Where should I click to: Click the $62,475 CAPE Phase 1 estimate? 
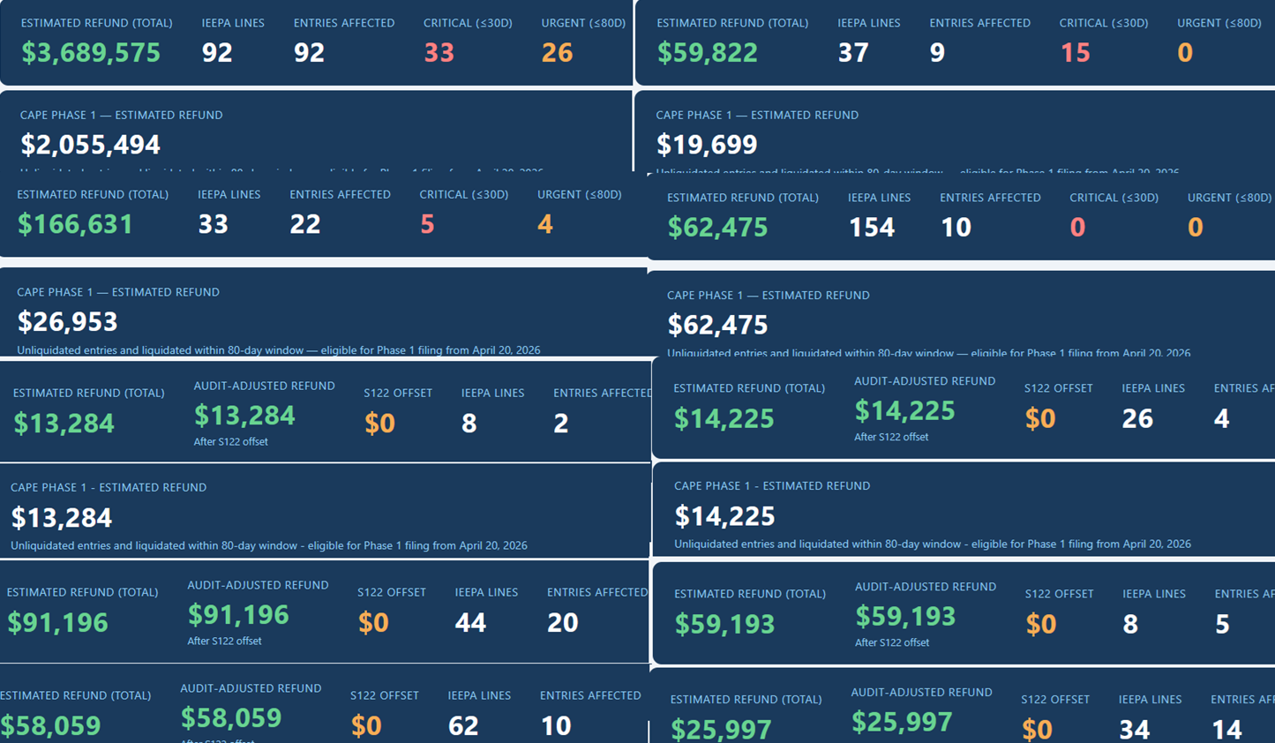(717, 325)
